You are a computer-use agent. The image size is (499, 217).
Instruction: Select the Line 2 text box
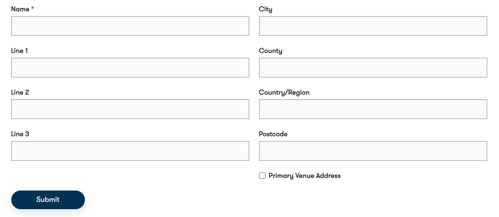pos(130,109)
